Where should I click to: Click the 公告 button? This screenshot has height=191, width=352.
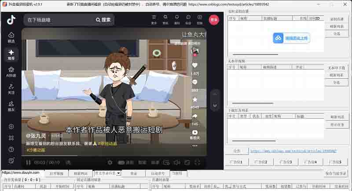pyautogui.click(x=237, y=151)
